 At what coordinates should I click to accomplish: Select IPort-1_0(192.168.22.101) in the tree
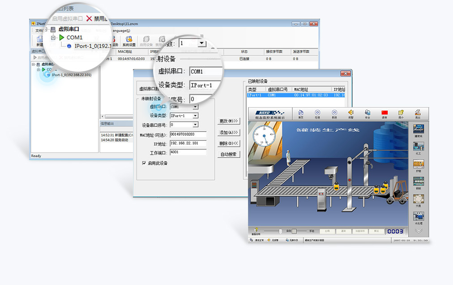coord(71,75)
